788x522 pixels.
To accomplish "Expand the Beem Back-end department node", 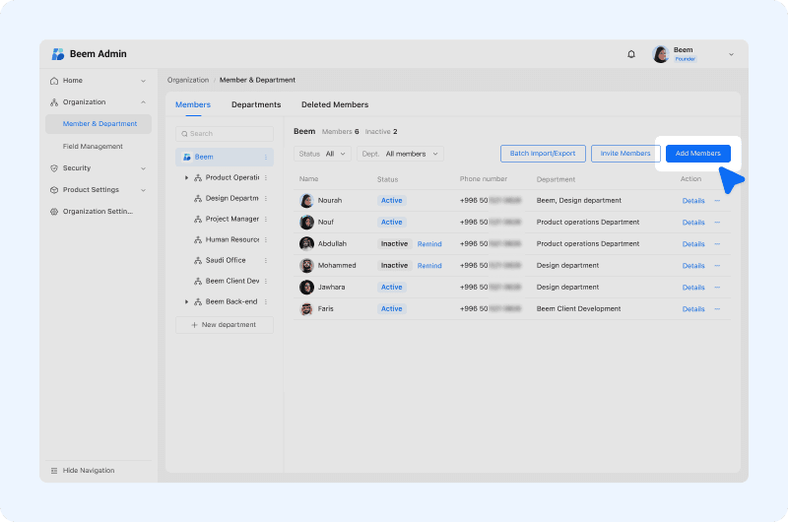I will tap(186, 301).
